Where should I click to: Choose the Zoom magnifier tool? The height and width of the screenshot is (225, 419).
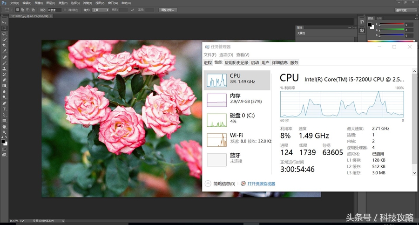pyautogui.click(x=5, y=132)
